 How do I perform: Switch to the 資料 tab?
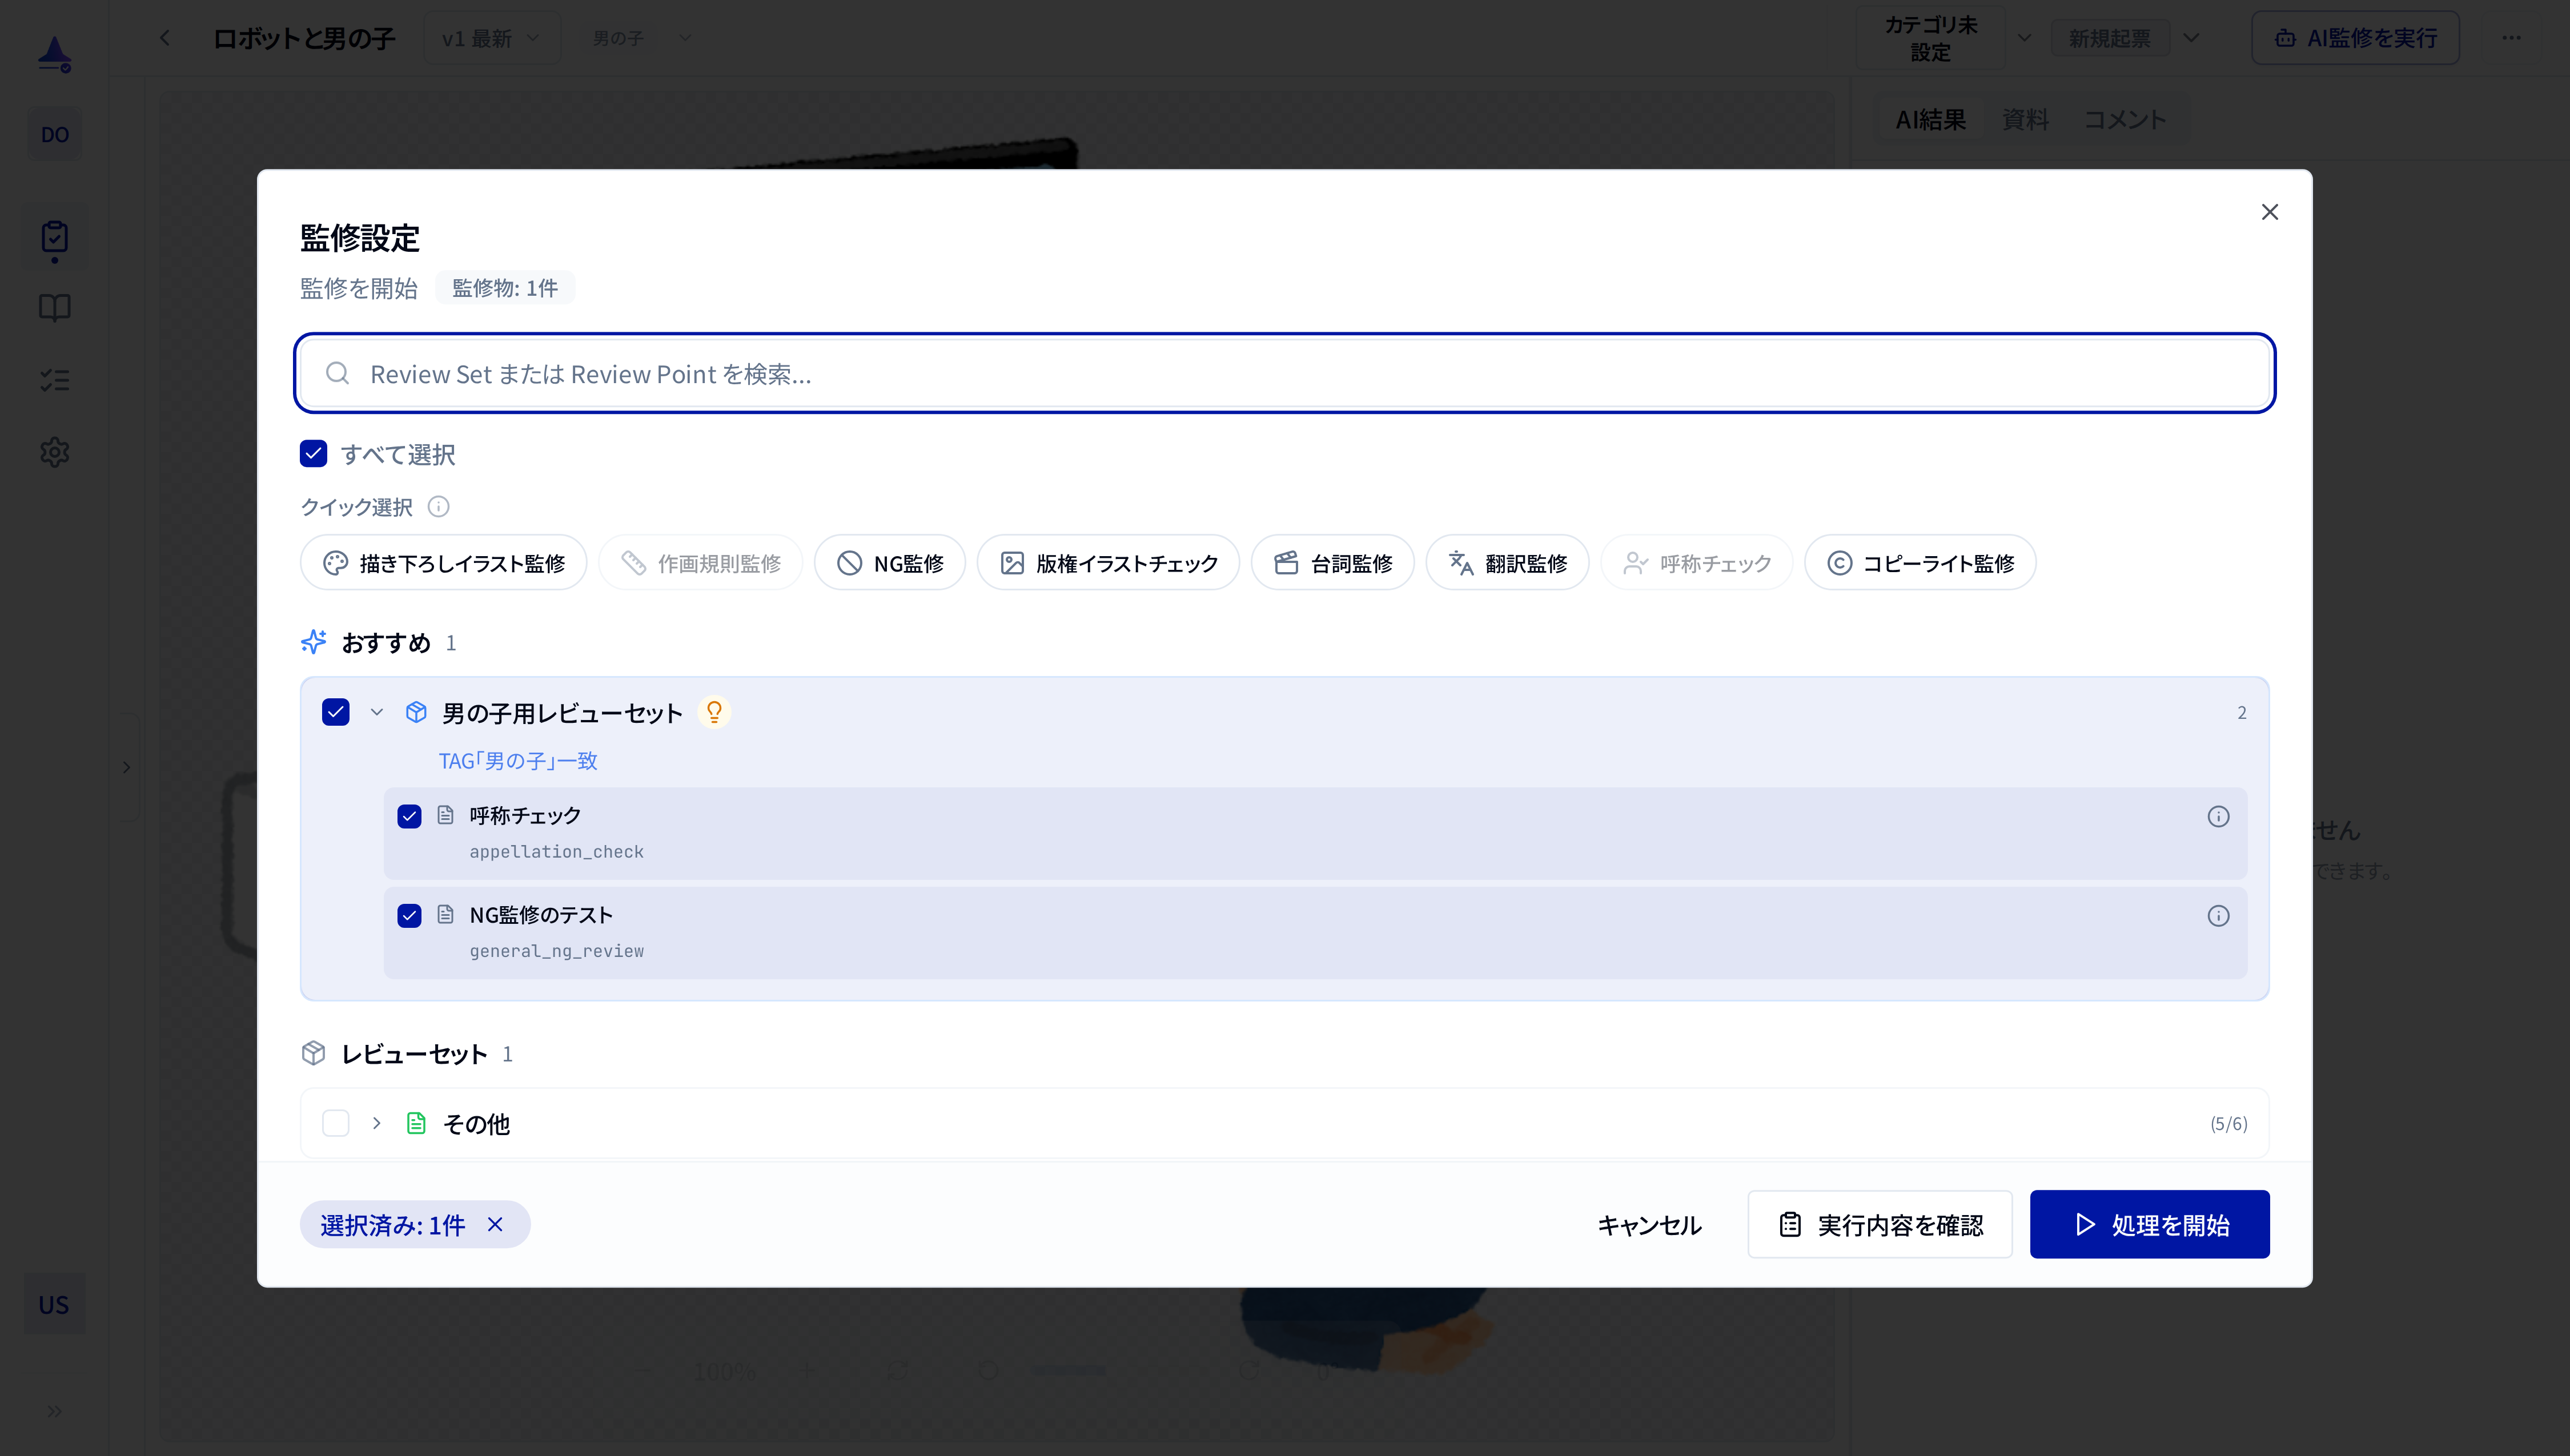click(2025, 120)
